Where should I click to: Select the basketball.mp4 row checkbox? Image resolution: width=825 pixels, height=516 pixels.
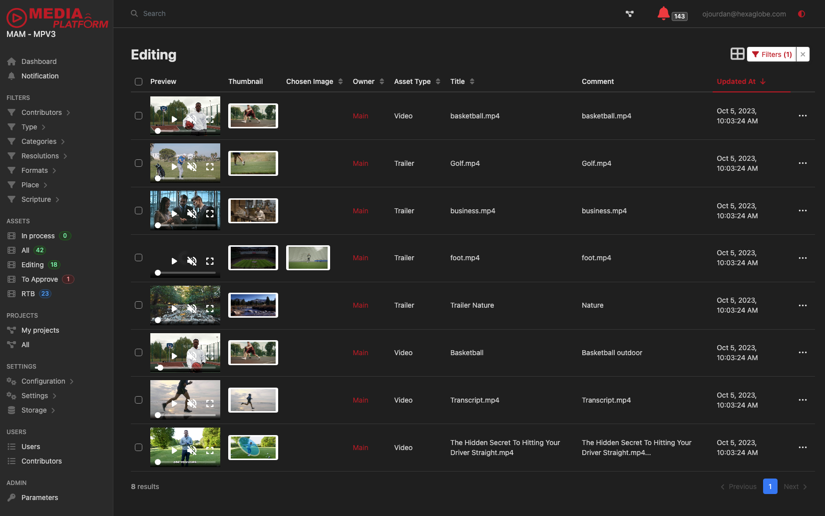click(139, 116)
